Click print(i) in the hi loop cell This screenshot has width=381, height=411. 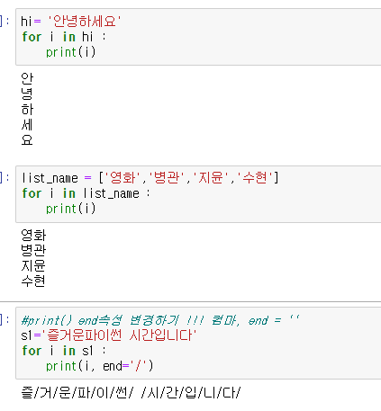70,52
